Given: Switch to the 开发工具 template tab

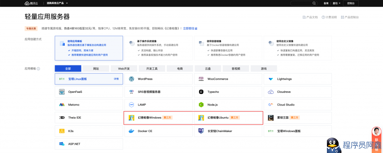Looking at the screenshot, I should (x=152, y=68).
